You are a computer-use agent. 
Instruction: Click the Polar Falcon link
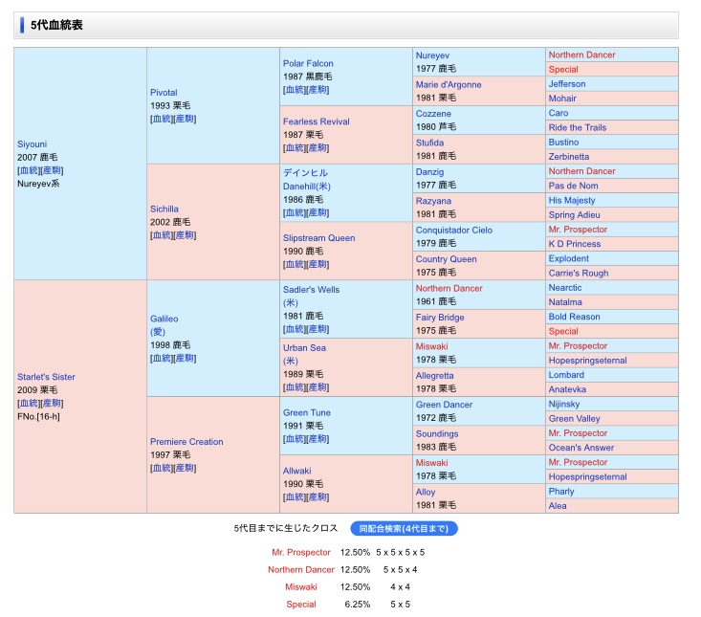[x=308, y=63]
